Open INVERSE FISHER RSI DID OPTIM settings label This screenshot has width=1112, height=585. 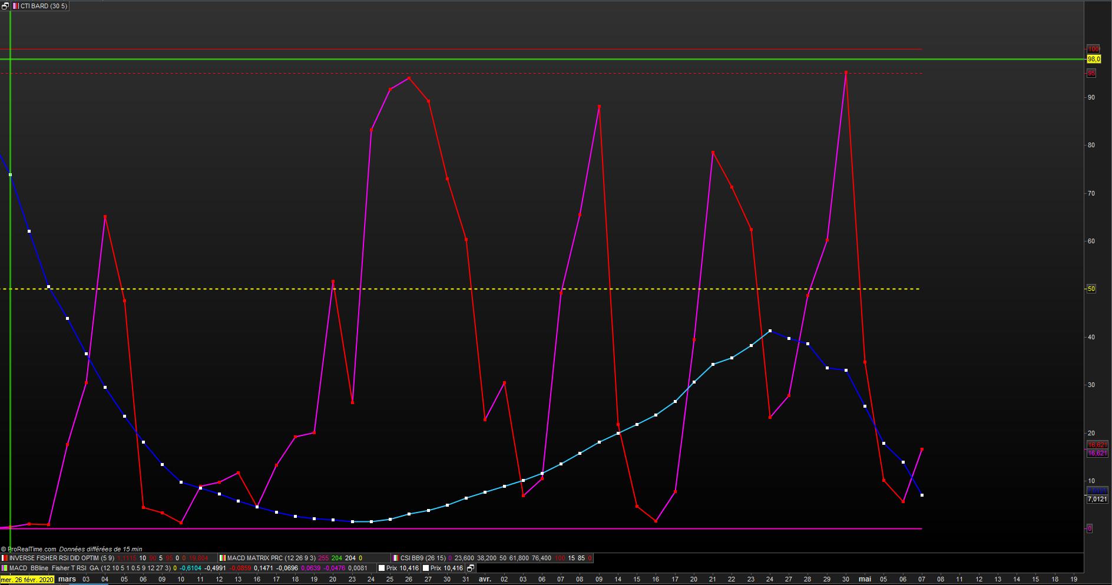point(62,558)
